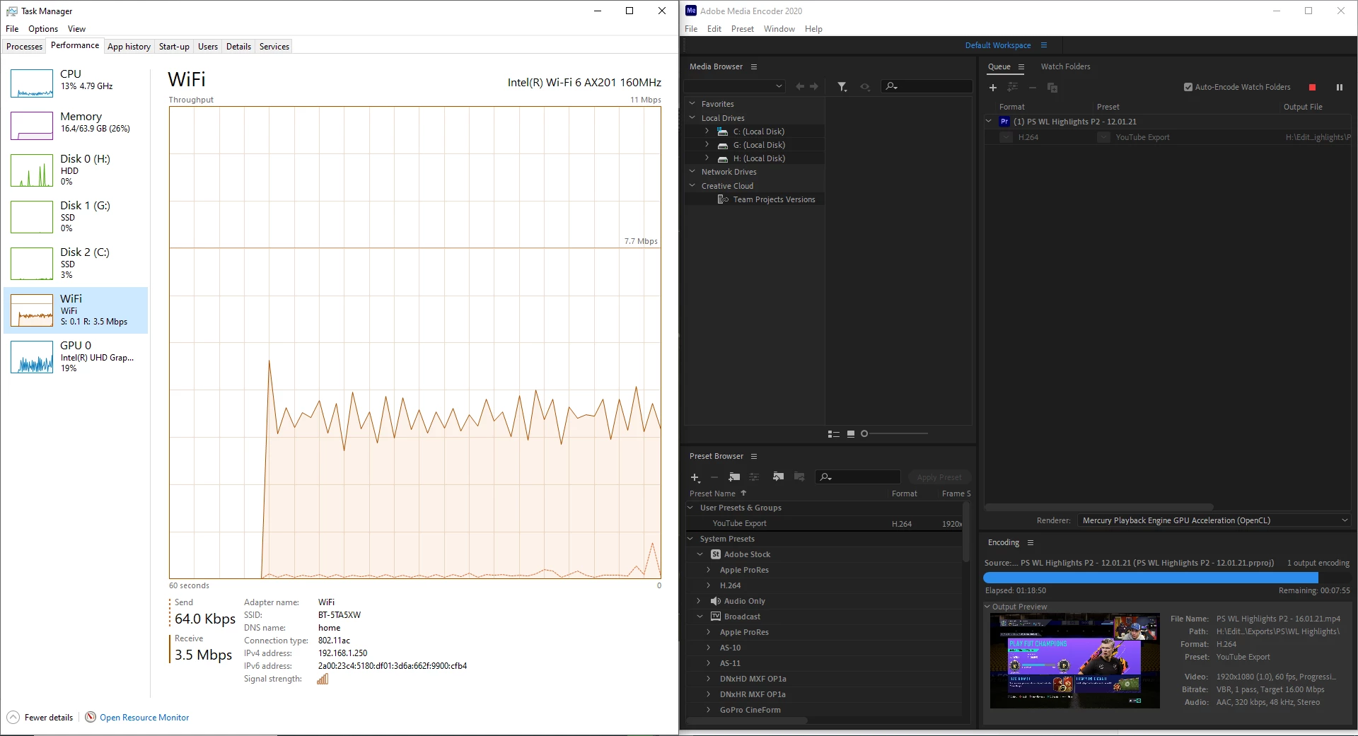Viewport: 1358px width, 736px height.
Task: Click the Media Browser thumbnail zoom slider
Action: [894, 433]
